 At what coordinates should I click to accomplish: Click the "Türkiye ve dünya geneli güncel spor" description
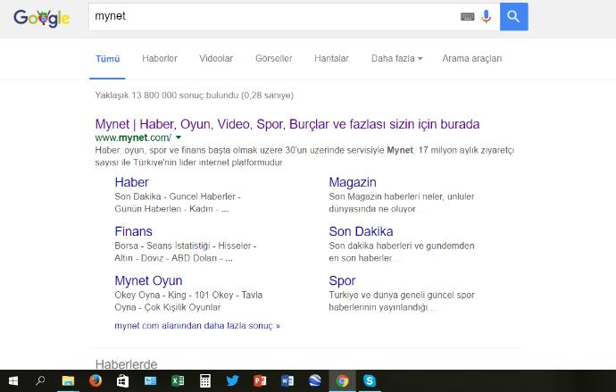click(402, 301)
